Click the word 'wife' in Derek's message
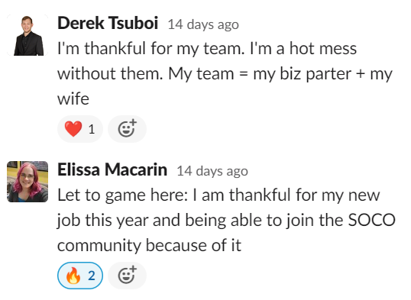Viewport: 411px width, 300px height. pos(73,98)
